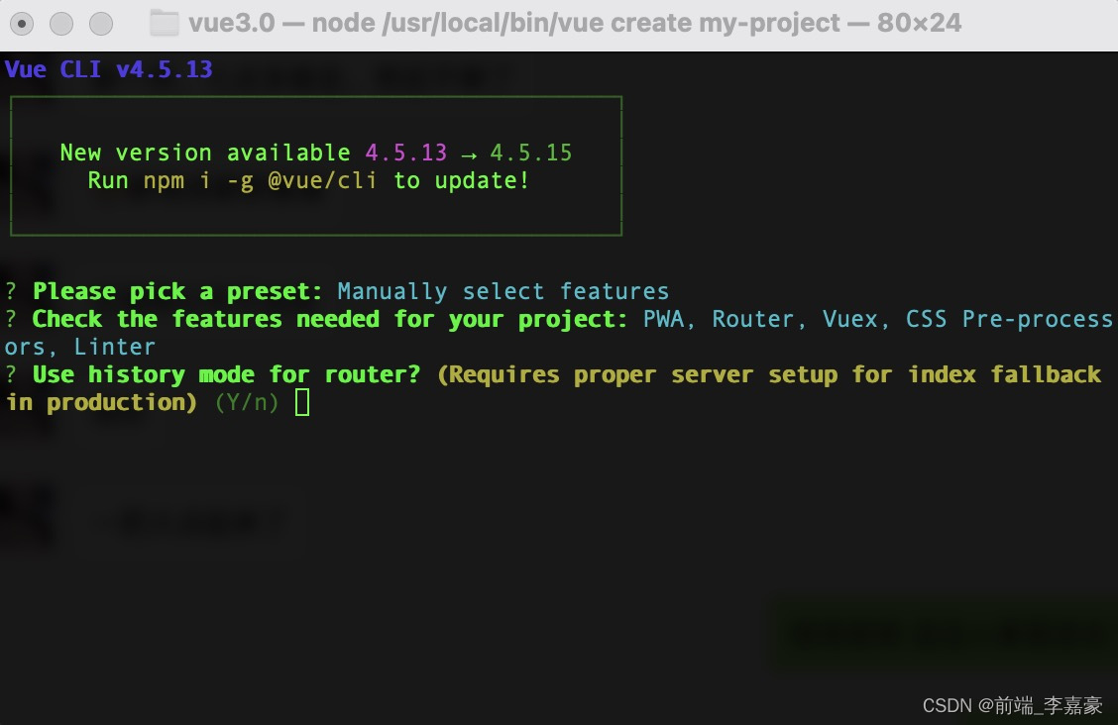Click 'Vuex,' in the features list
Viewport: 1118px width, 725px height.
(855, 319)
